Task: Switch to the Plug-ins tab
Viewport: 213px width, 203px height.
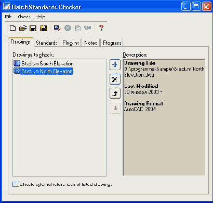Action: click(x=71, y=43)
